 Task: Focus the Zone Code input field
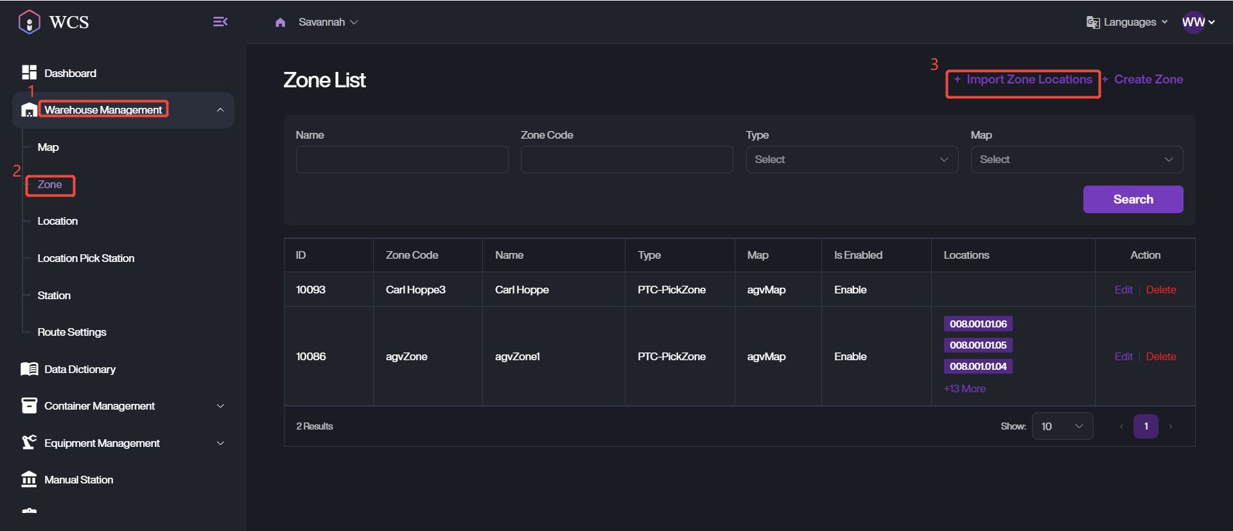tap(626, 159)
